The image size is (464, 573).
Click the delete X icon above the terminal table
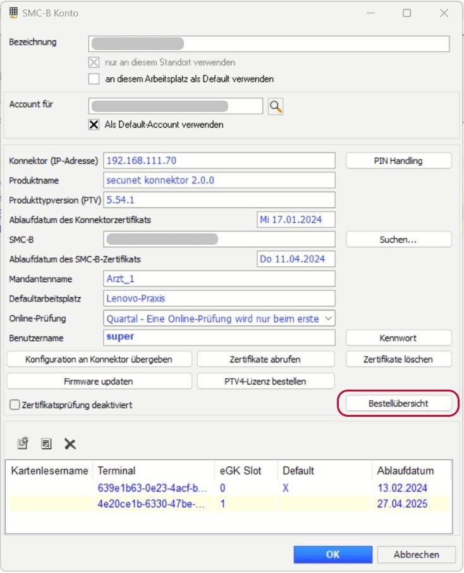70,444
